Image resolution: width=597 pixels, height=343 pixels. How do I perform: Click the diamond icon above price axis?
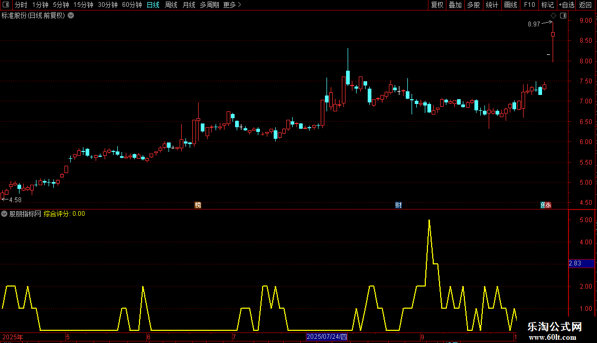pos(554,16)
